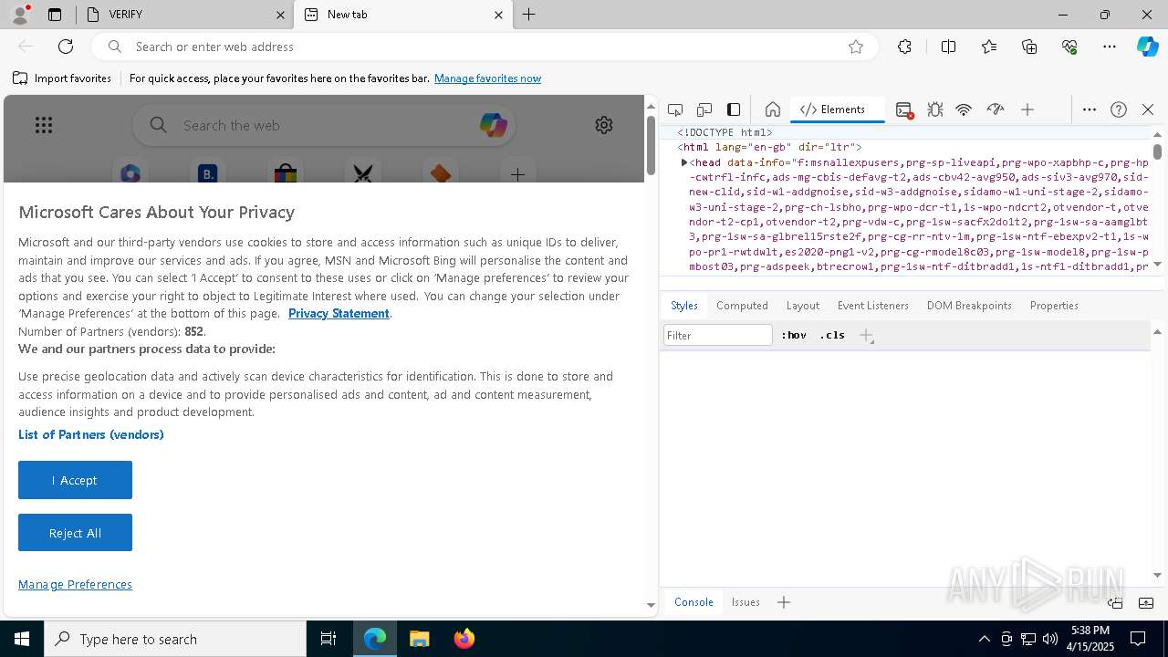
Task: Click the html lang element line
Action: 769,147
